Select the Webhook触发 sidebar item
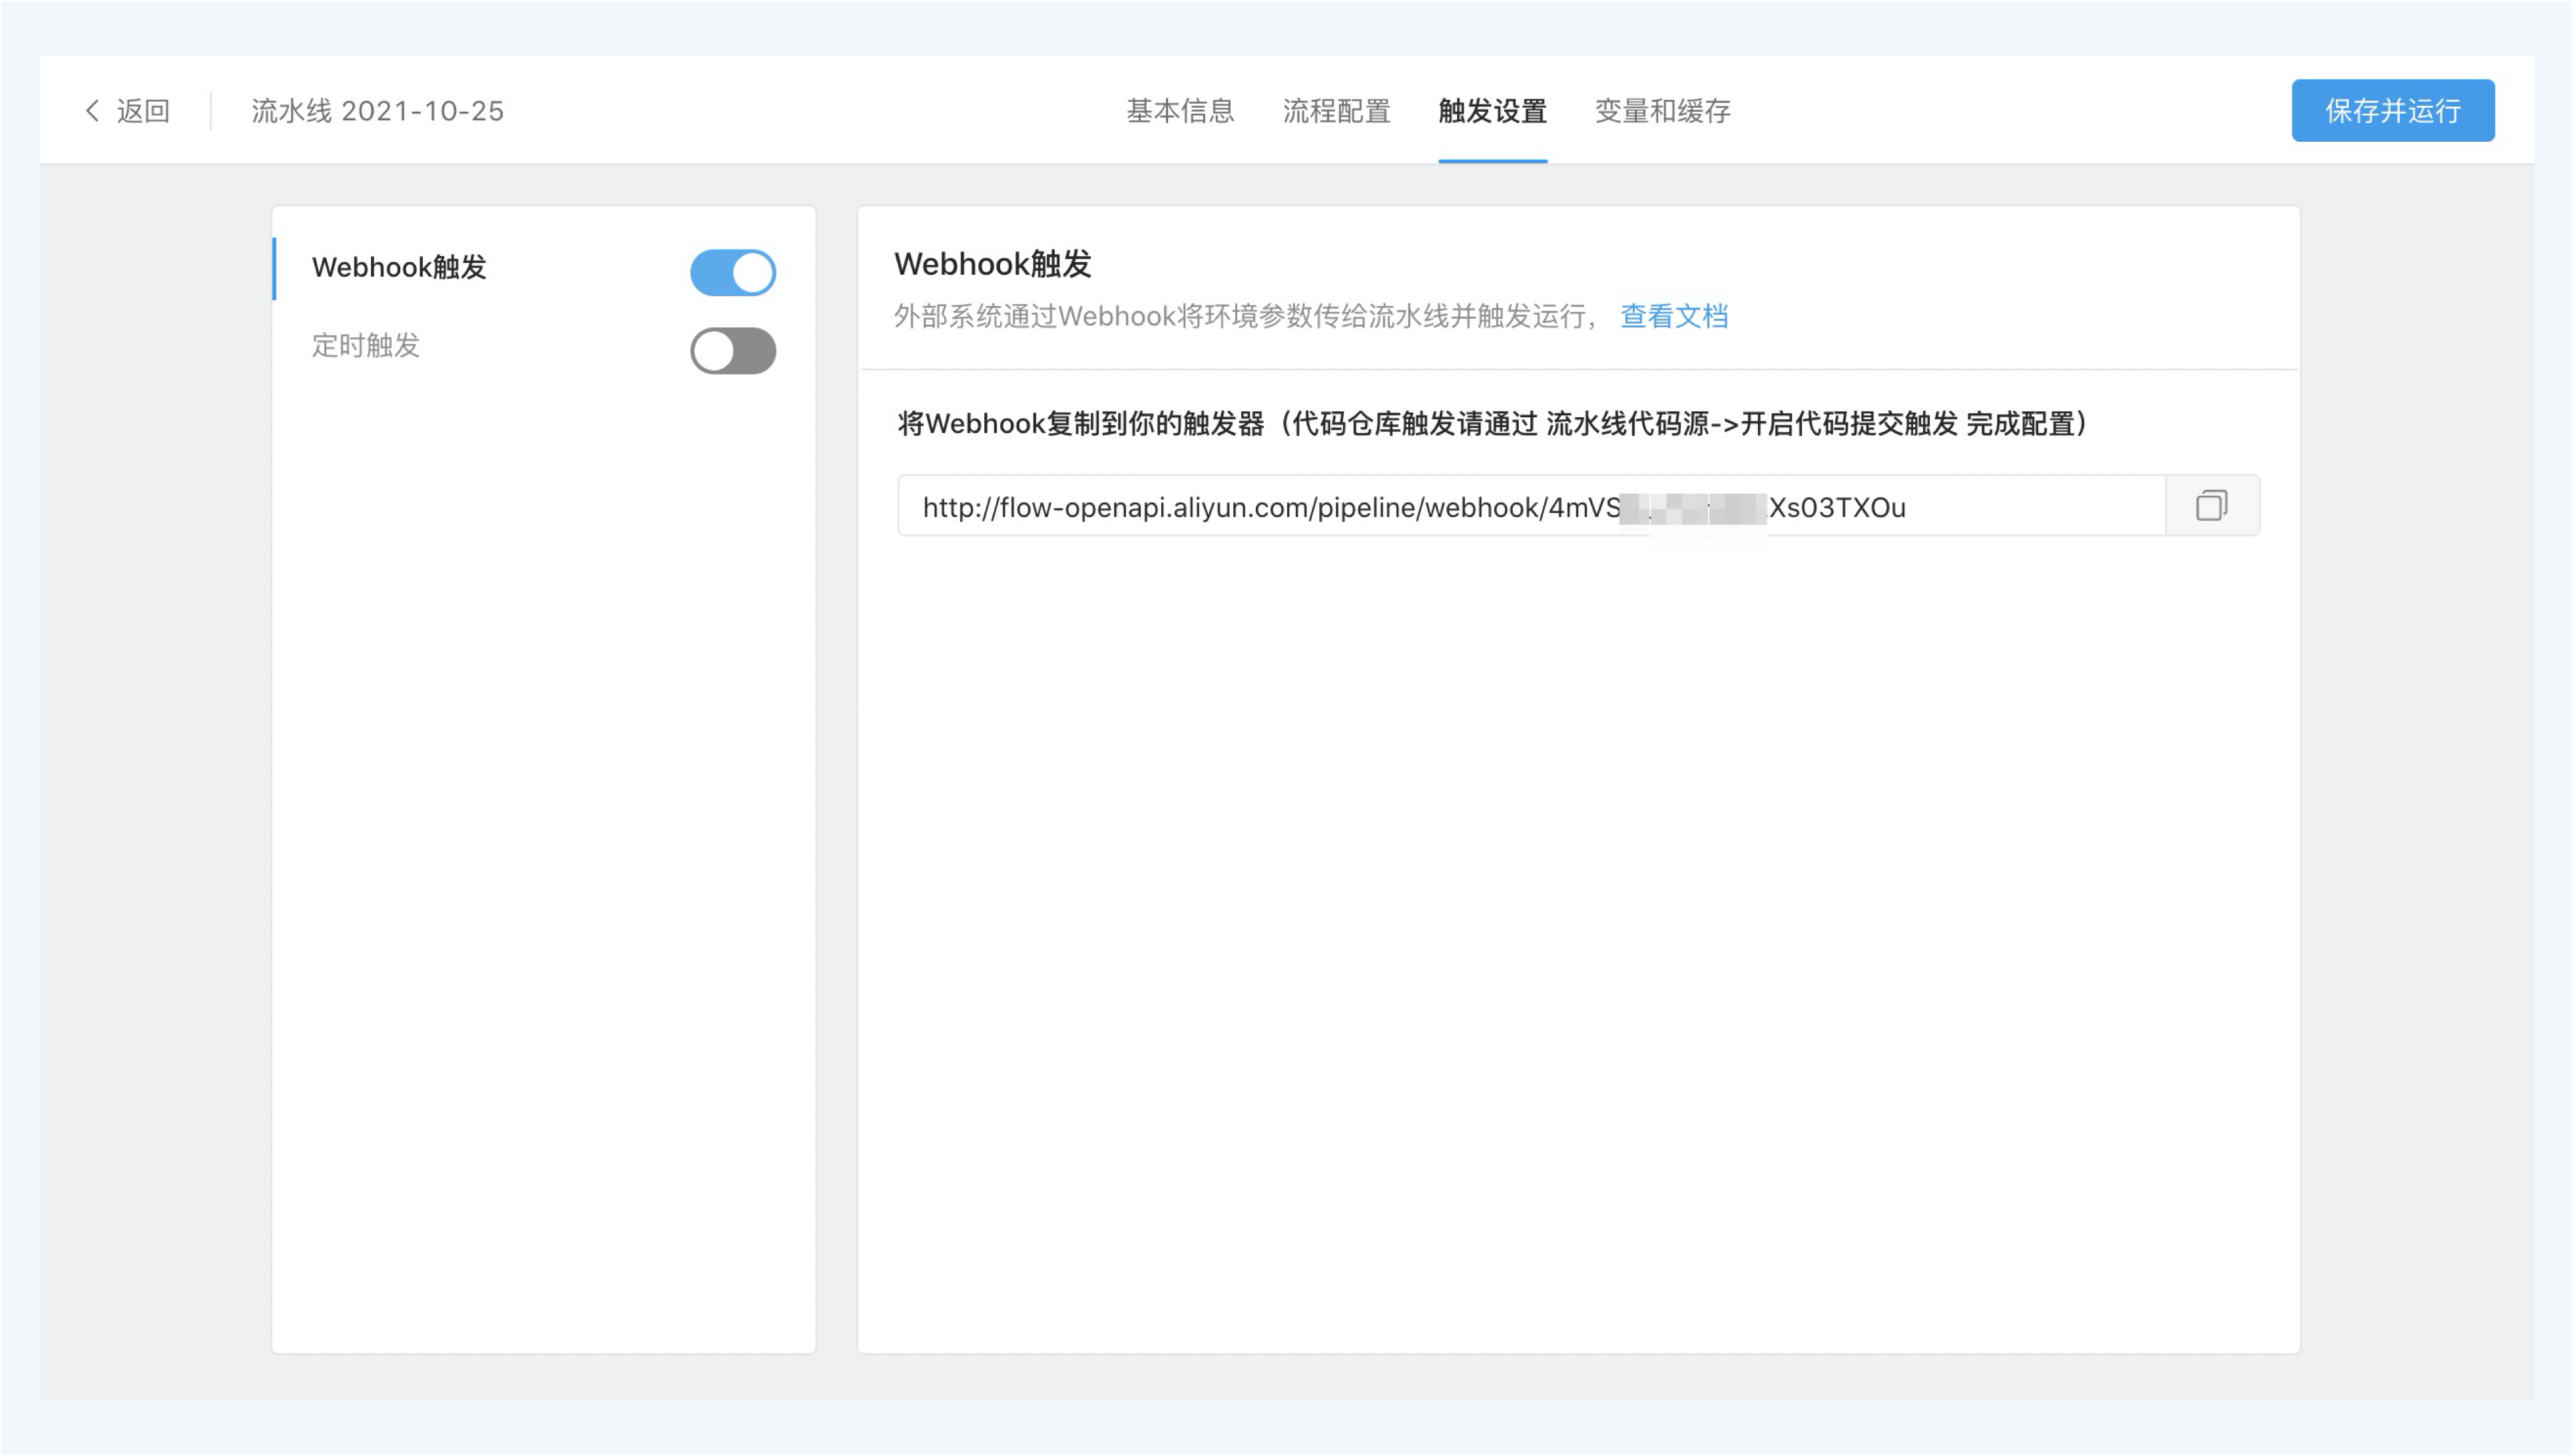Screen dimensions: 2573x1456 [398, 267]
